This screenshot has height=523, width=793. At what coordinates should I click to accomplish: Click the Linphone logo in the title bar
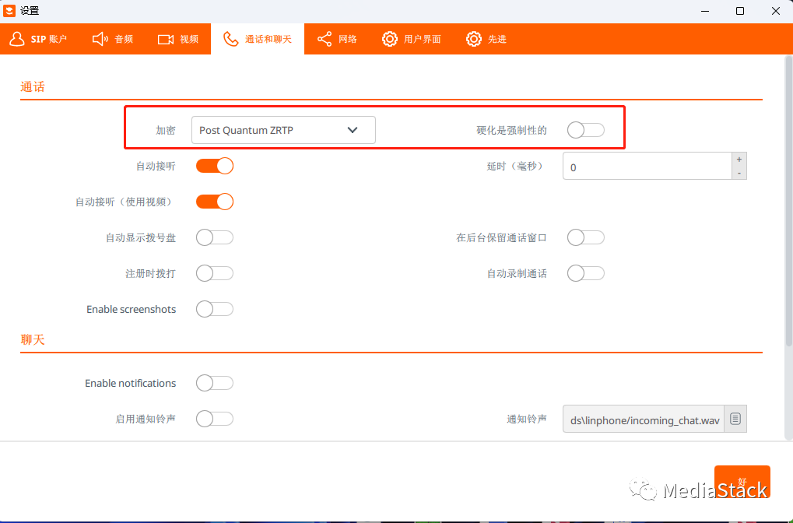point(9,10)
